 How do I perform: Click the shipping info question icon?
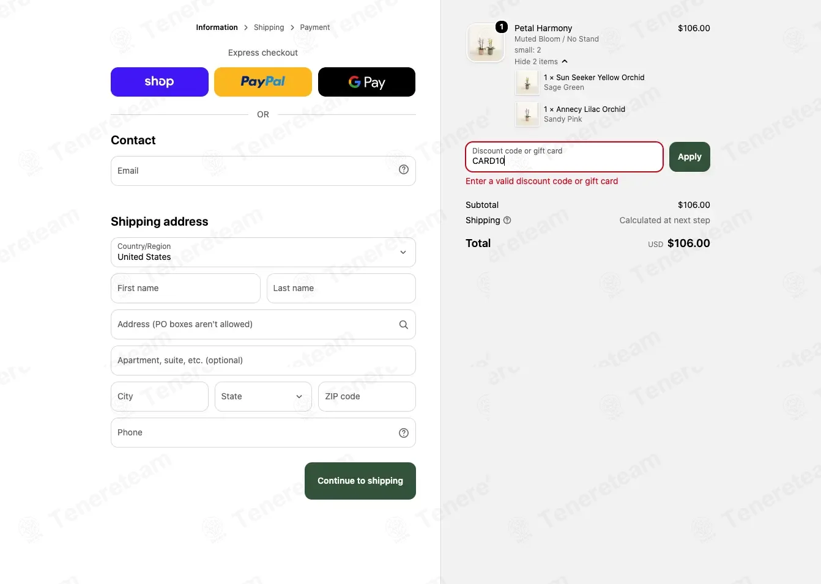(x=507, y=220)
